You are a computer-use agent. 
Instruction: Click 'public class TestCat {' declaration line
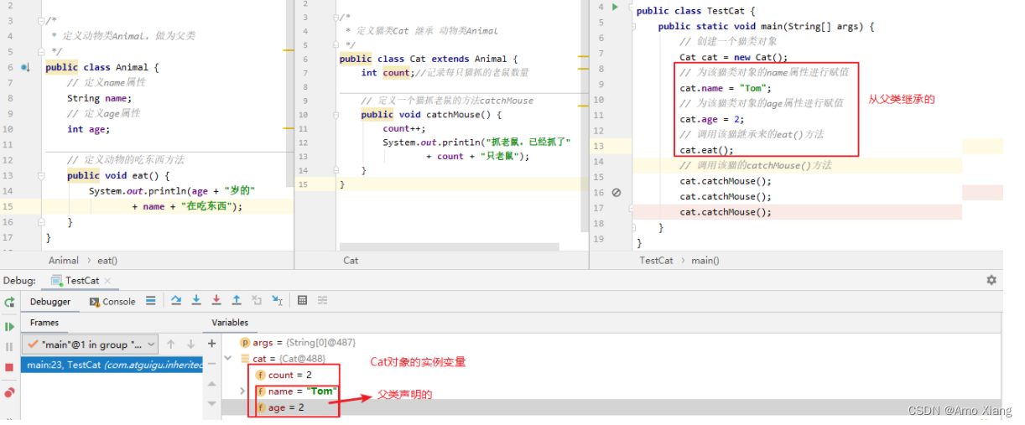click(695, 11)
